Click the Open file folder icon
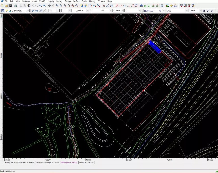 click(7, 5)
